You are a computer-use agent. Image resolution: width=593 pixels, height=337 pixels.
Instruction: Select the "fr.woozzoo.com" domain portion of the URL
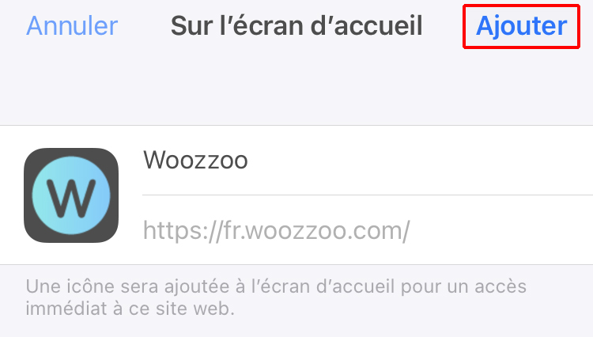coord(315,230)
